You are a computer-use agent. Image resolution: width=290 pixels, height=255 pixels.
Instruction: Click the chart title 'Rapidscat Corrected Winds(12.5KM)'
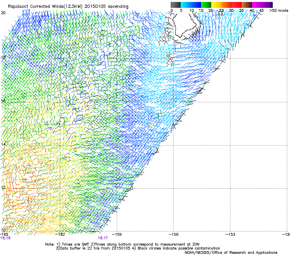[x=45, y=7]
